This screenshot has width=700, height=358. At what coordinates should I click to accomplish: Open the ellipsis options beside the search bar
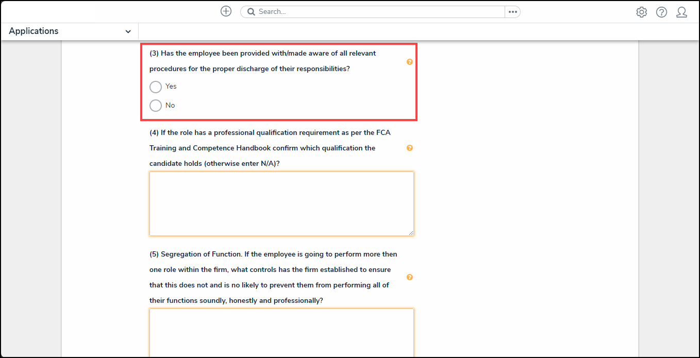pos(512,12)
